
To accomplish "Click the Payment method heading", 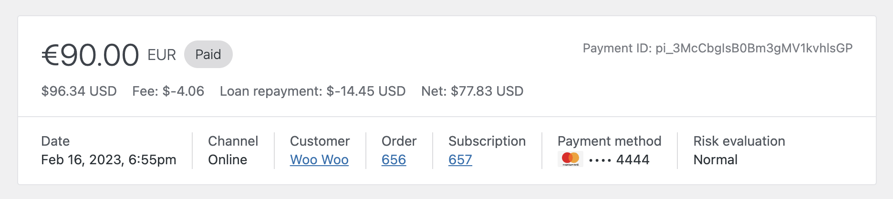I will (x=609, y=141).
